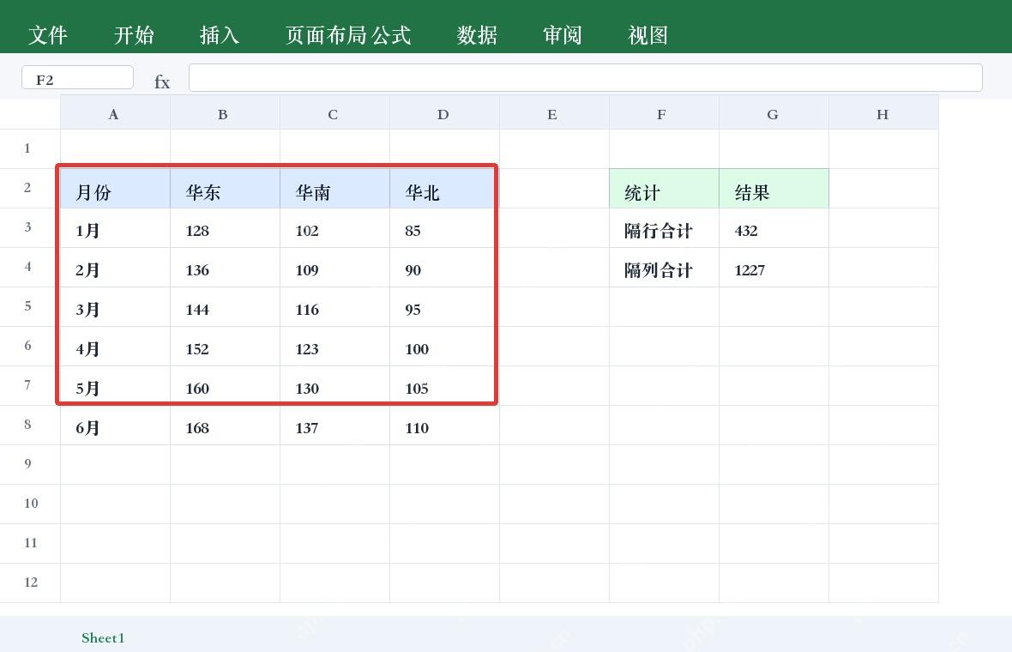Open the 插入 tab
Image resolution: width=1012 pixels, height=652 pixels.
tap(220, 35)
